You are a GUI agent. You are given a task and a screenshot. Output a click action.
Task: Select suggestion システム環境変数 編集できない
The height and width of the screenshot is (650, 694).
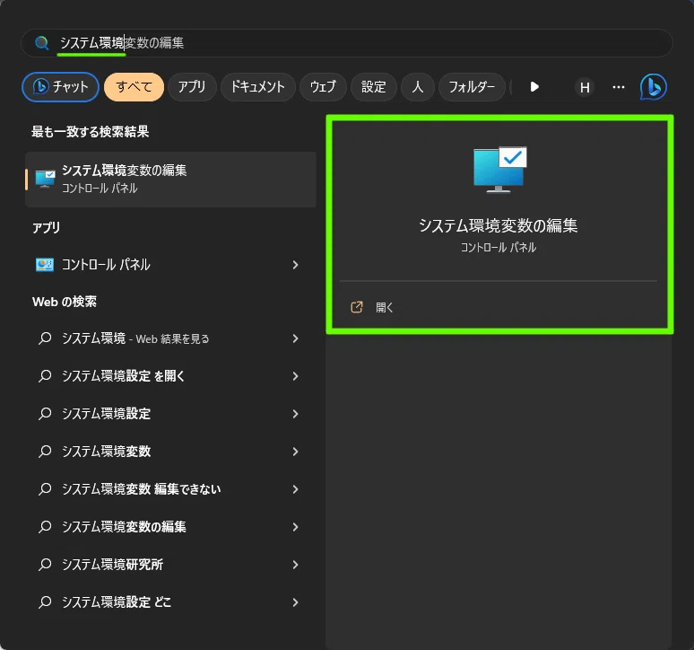tap(170, 489)
